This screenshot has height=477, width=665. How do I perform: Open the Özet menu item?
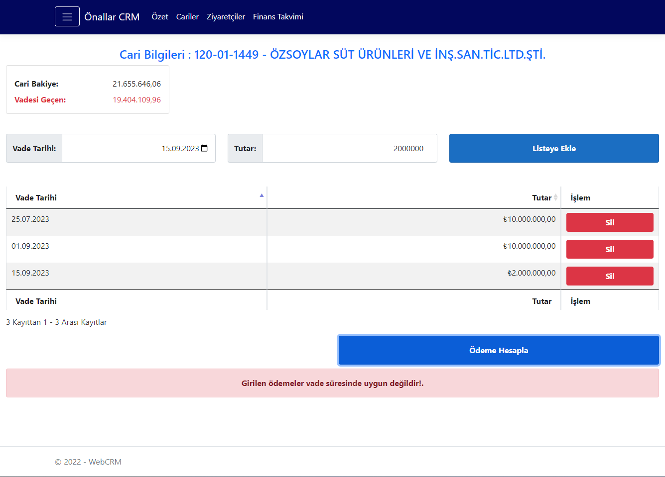click(160, 17)
